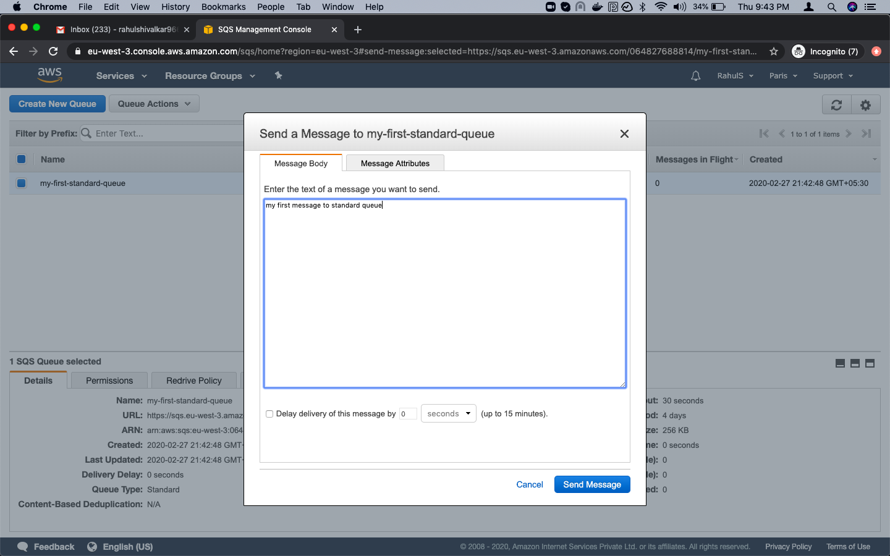
Task: Open AWS notifications bell
Action: point(695,75)
